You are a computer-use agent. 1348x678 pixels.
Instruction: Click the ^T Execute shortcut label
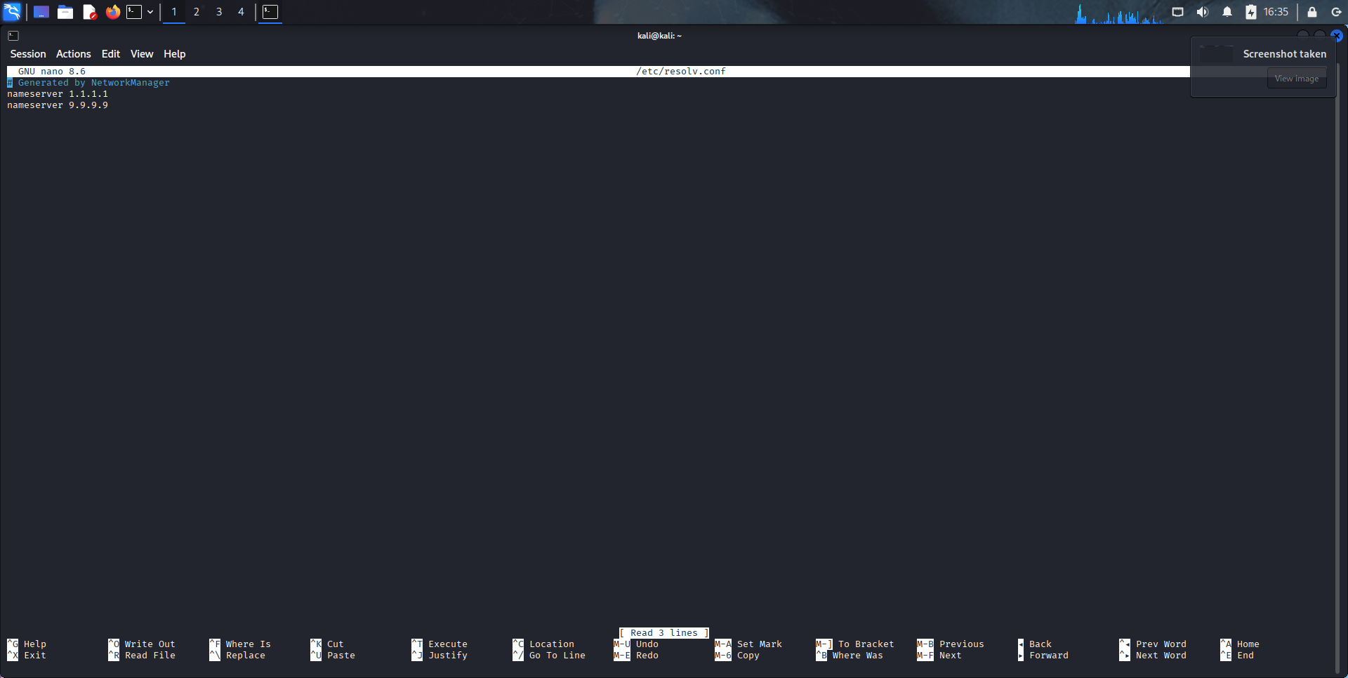click(440, 644)
